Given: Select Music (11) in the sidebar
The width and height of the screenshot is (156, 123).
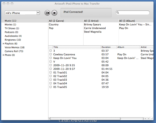Looking at the screenshot, I should [10, 21].
